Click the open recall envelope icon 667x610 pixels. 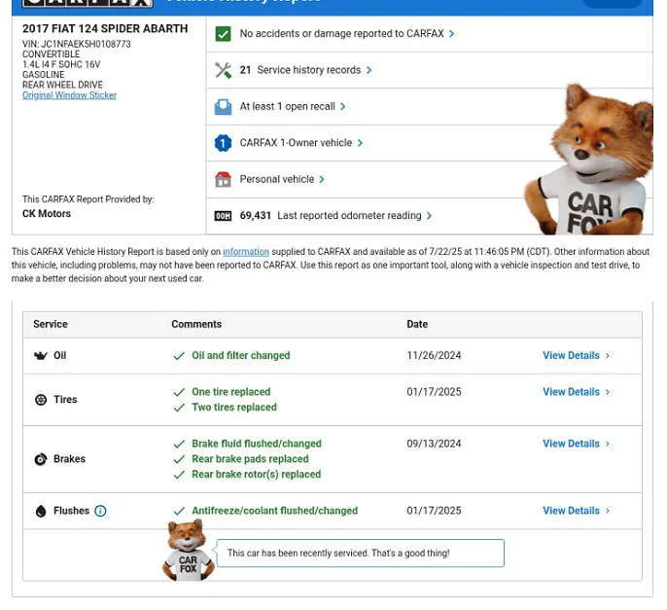click(223, 107)
